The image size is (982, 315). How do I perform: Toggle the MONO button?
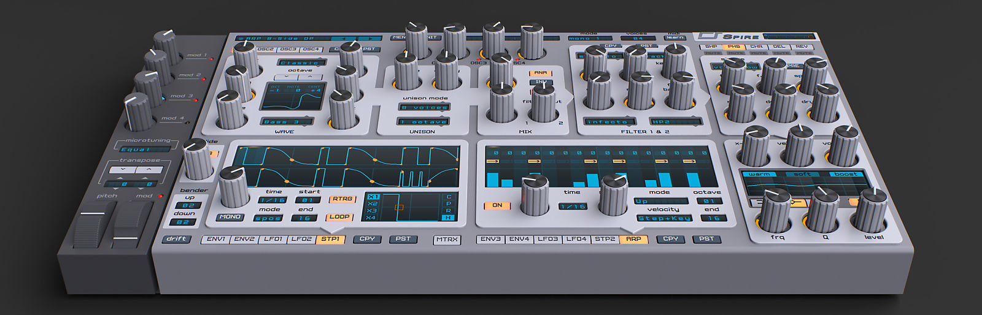(x=230, y=217)
